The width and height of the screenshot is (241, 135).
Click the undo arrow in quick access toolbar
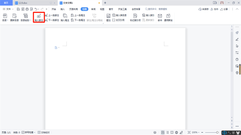pos(36,9)
